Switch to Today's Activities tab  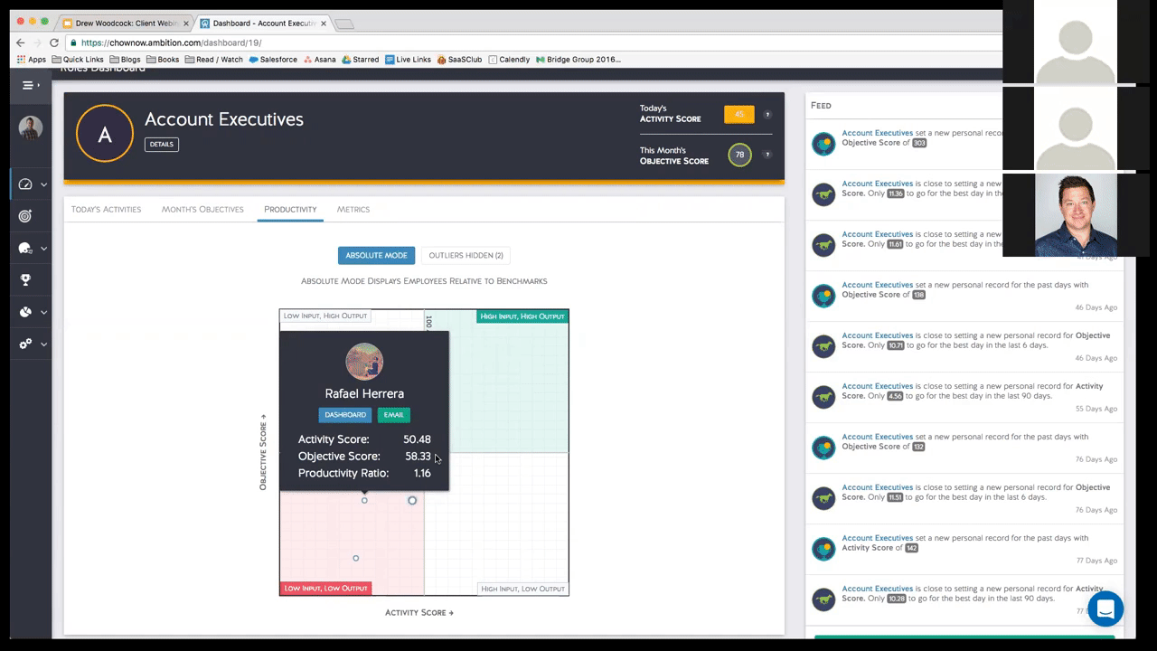pyautogui.click(x=106, y=209)
